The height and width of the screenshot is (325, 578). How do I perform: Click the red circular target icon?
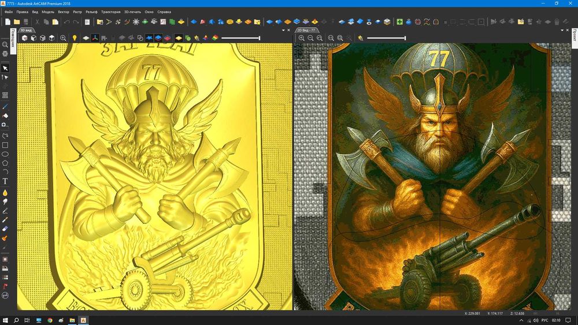[x=418, y=22]
